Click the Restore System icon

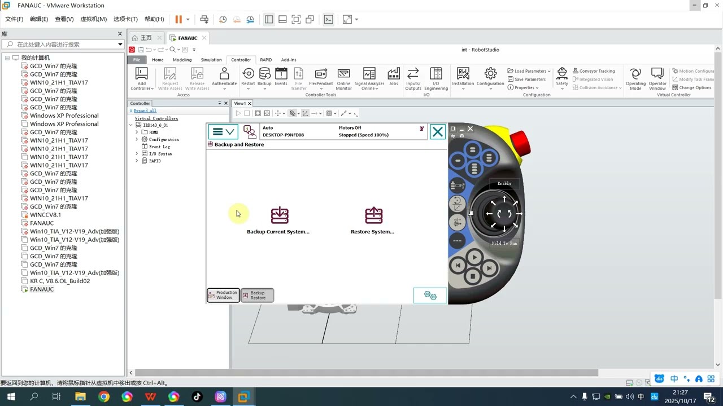tap(373, 215)
